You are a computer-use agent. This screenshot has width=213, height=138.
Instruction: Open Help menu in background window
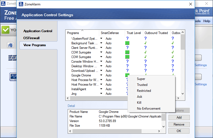click(207, 21)
